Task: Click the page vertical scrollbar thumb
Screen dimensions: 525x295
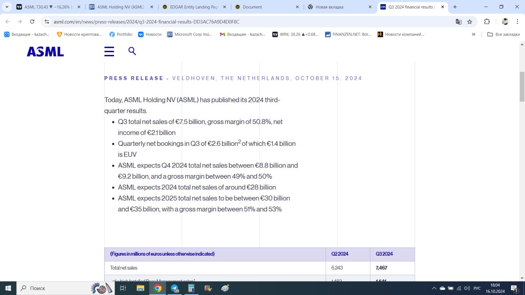Action: pos(522,86)
